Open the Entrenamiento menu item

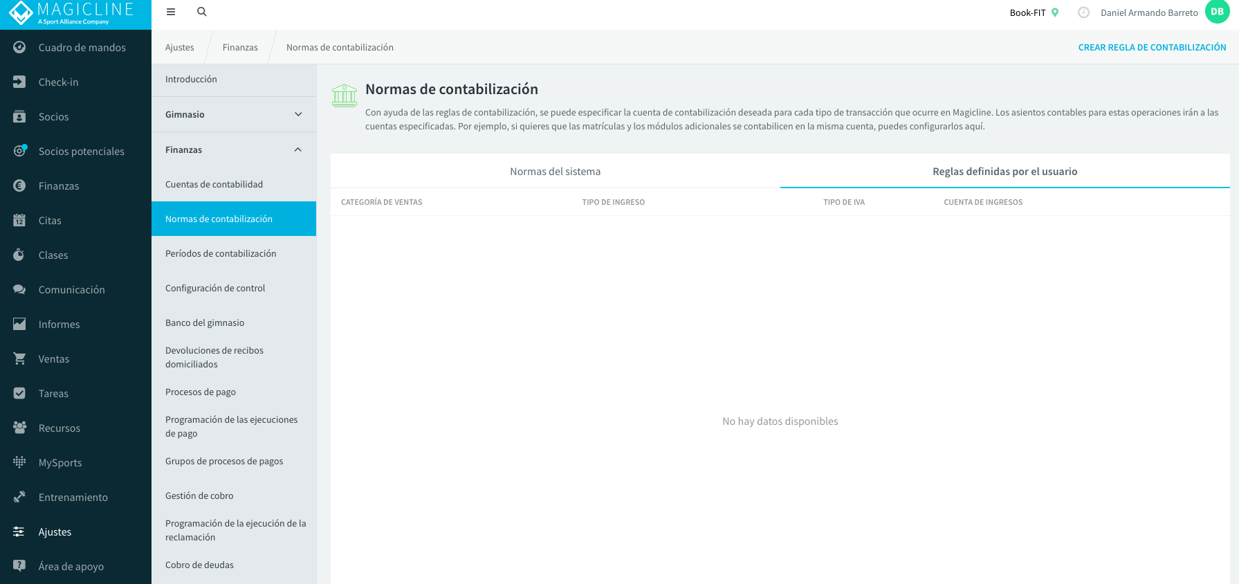click(x=73, y=497)
